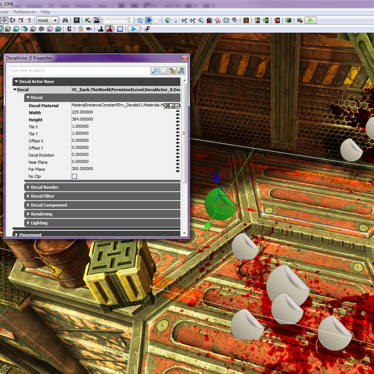374x374 pixels.
Task: Click the Type here to search field
Action: coord(79,70)
